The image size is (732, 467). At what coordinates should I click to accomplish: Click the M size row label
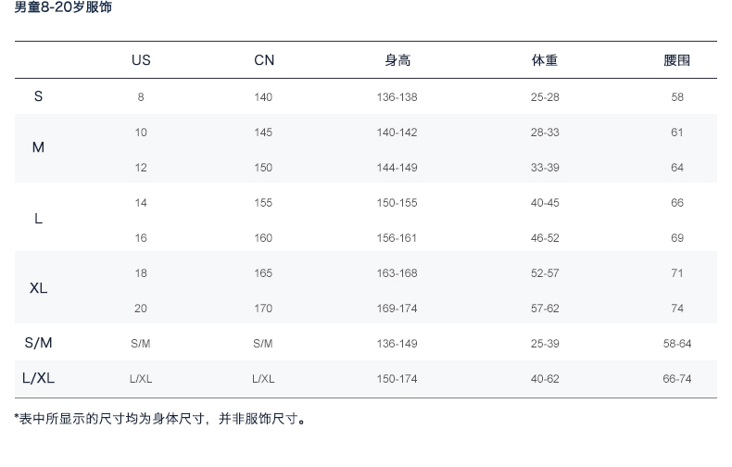[38, 147]
